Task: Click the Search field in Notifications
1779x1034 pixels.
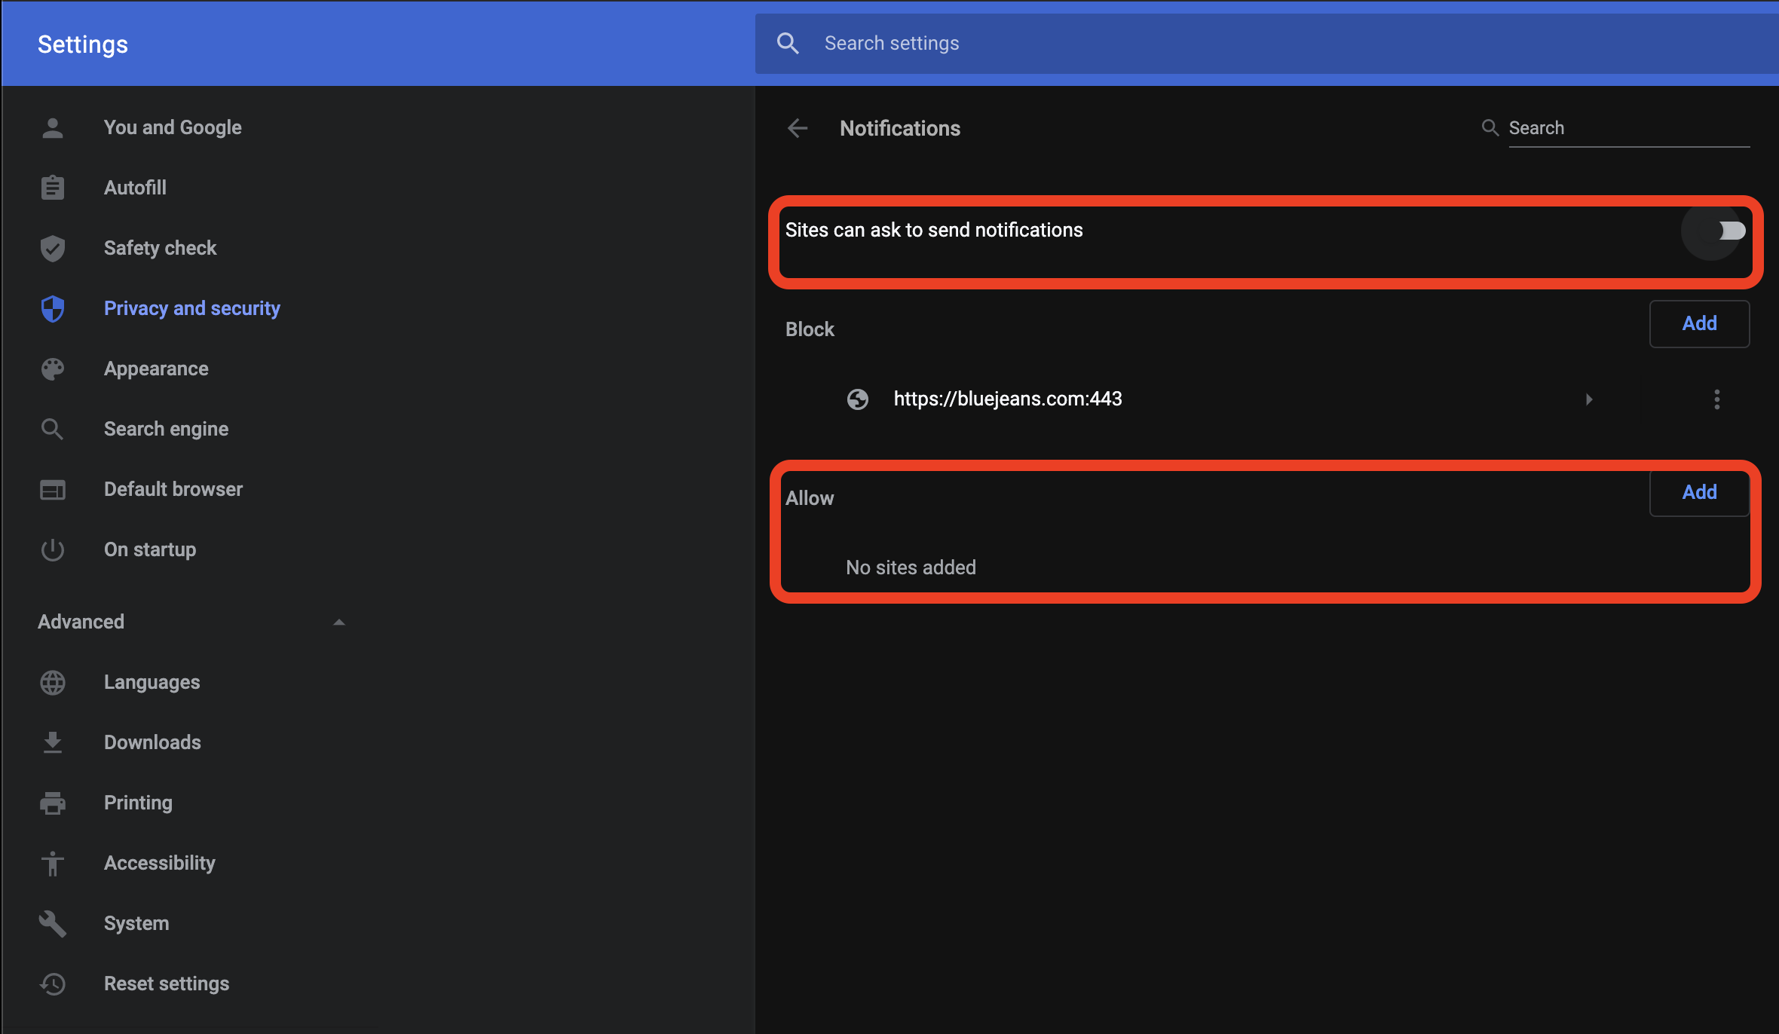Action: point(1613,127)
